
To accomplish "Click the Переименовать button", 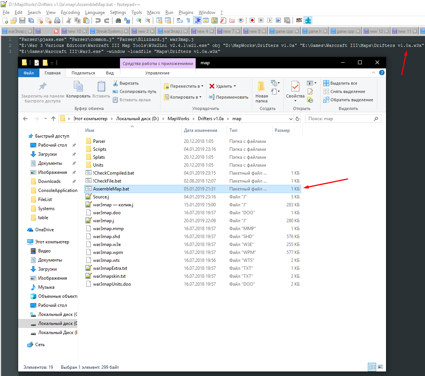I will click(229, 97).
